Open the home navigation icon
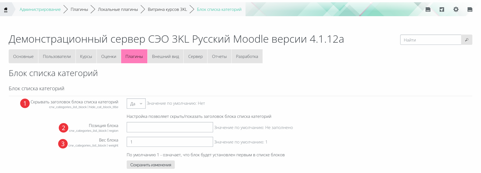The width and height of the screenshot is (481, 173). click(6, 9)
